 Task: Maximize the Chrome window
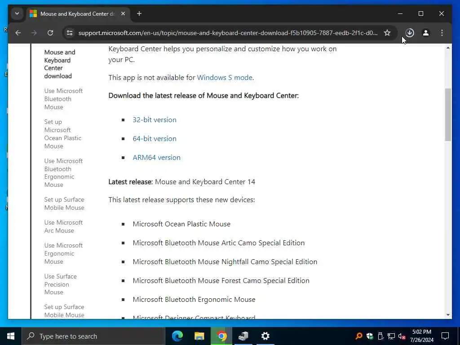(x=420, y=14)
